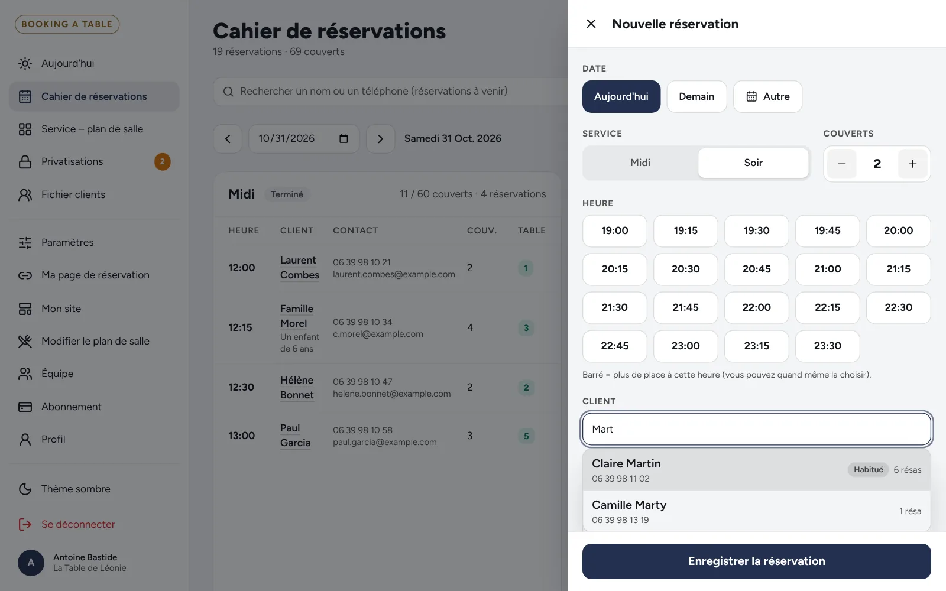Viewport: 946px width, 591px height.
Task: Click the moon icon for Thème sombre
Action: click(x=25, y=489)
